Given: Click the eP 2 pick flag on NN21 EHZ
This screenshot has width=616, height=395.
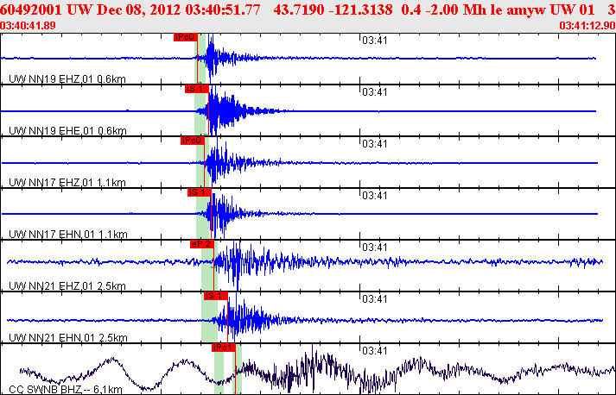Looking at the screenshot, I should click(200, 243).
